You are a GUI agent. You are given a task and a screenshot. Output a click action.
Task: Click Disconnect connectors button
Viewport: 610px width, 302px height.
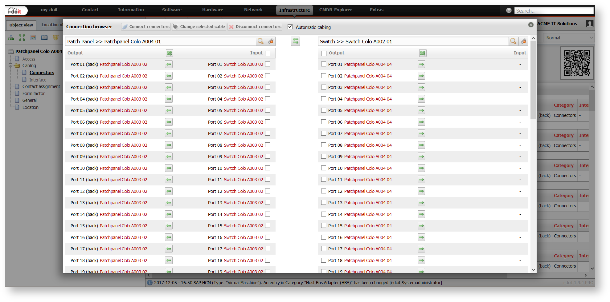pyautogui.click(x=255, y=27)
